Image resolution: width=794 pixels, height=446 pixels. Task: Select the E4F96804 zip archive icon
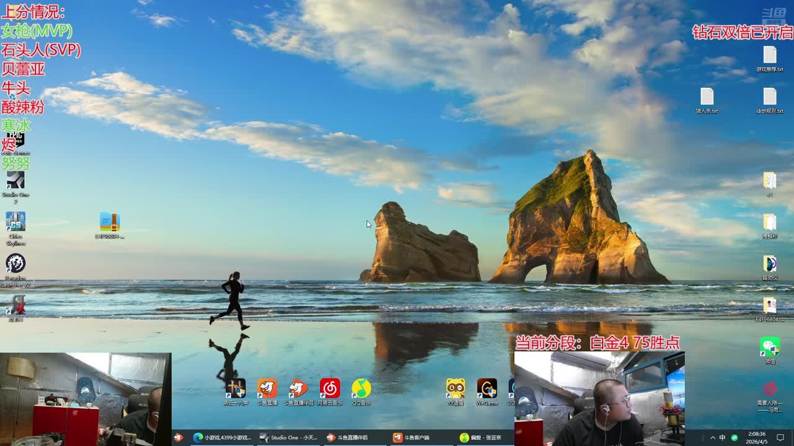pyautogui.click(x=110, y=222)
